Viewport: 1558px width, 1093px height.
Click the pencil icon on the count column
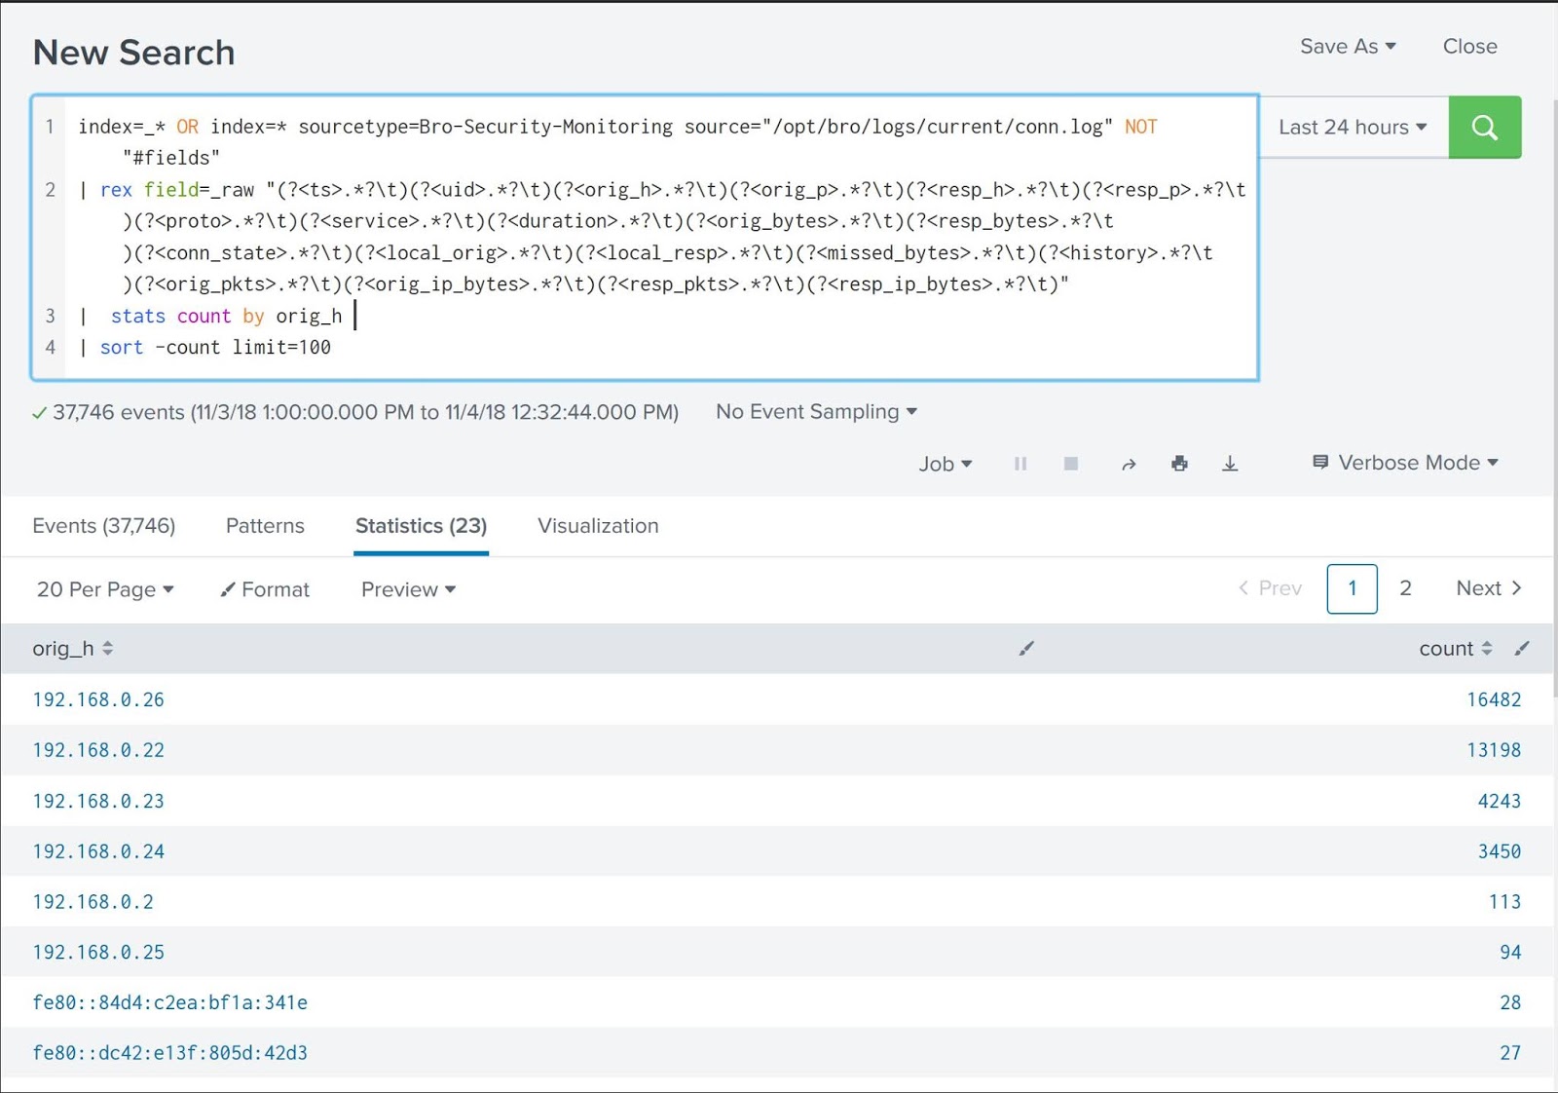click(1522, 648)
